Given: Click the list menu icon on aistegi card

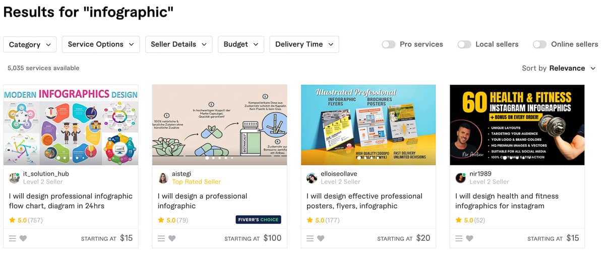Looking at the screenshot, I should tap(161, 238).
